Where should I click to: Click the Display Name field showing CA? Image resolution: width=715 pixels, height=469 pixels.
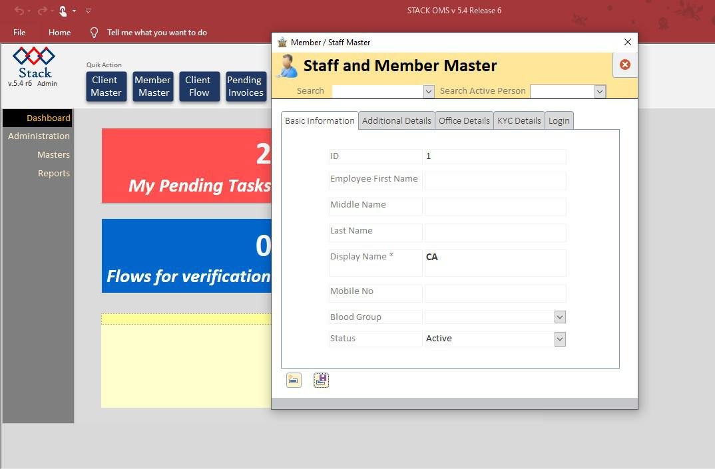point(495,263)
